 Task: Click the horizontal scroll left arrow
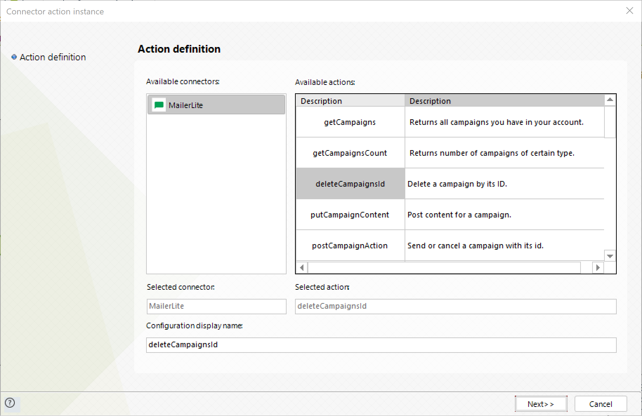(302, 268)
